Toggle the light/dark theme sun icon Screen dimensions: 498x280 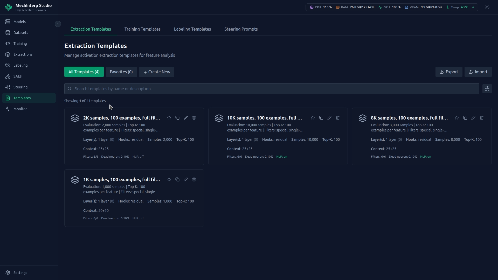[x=487, y=7]
